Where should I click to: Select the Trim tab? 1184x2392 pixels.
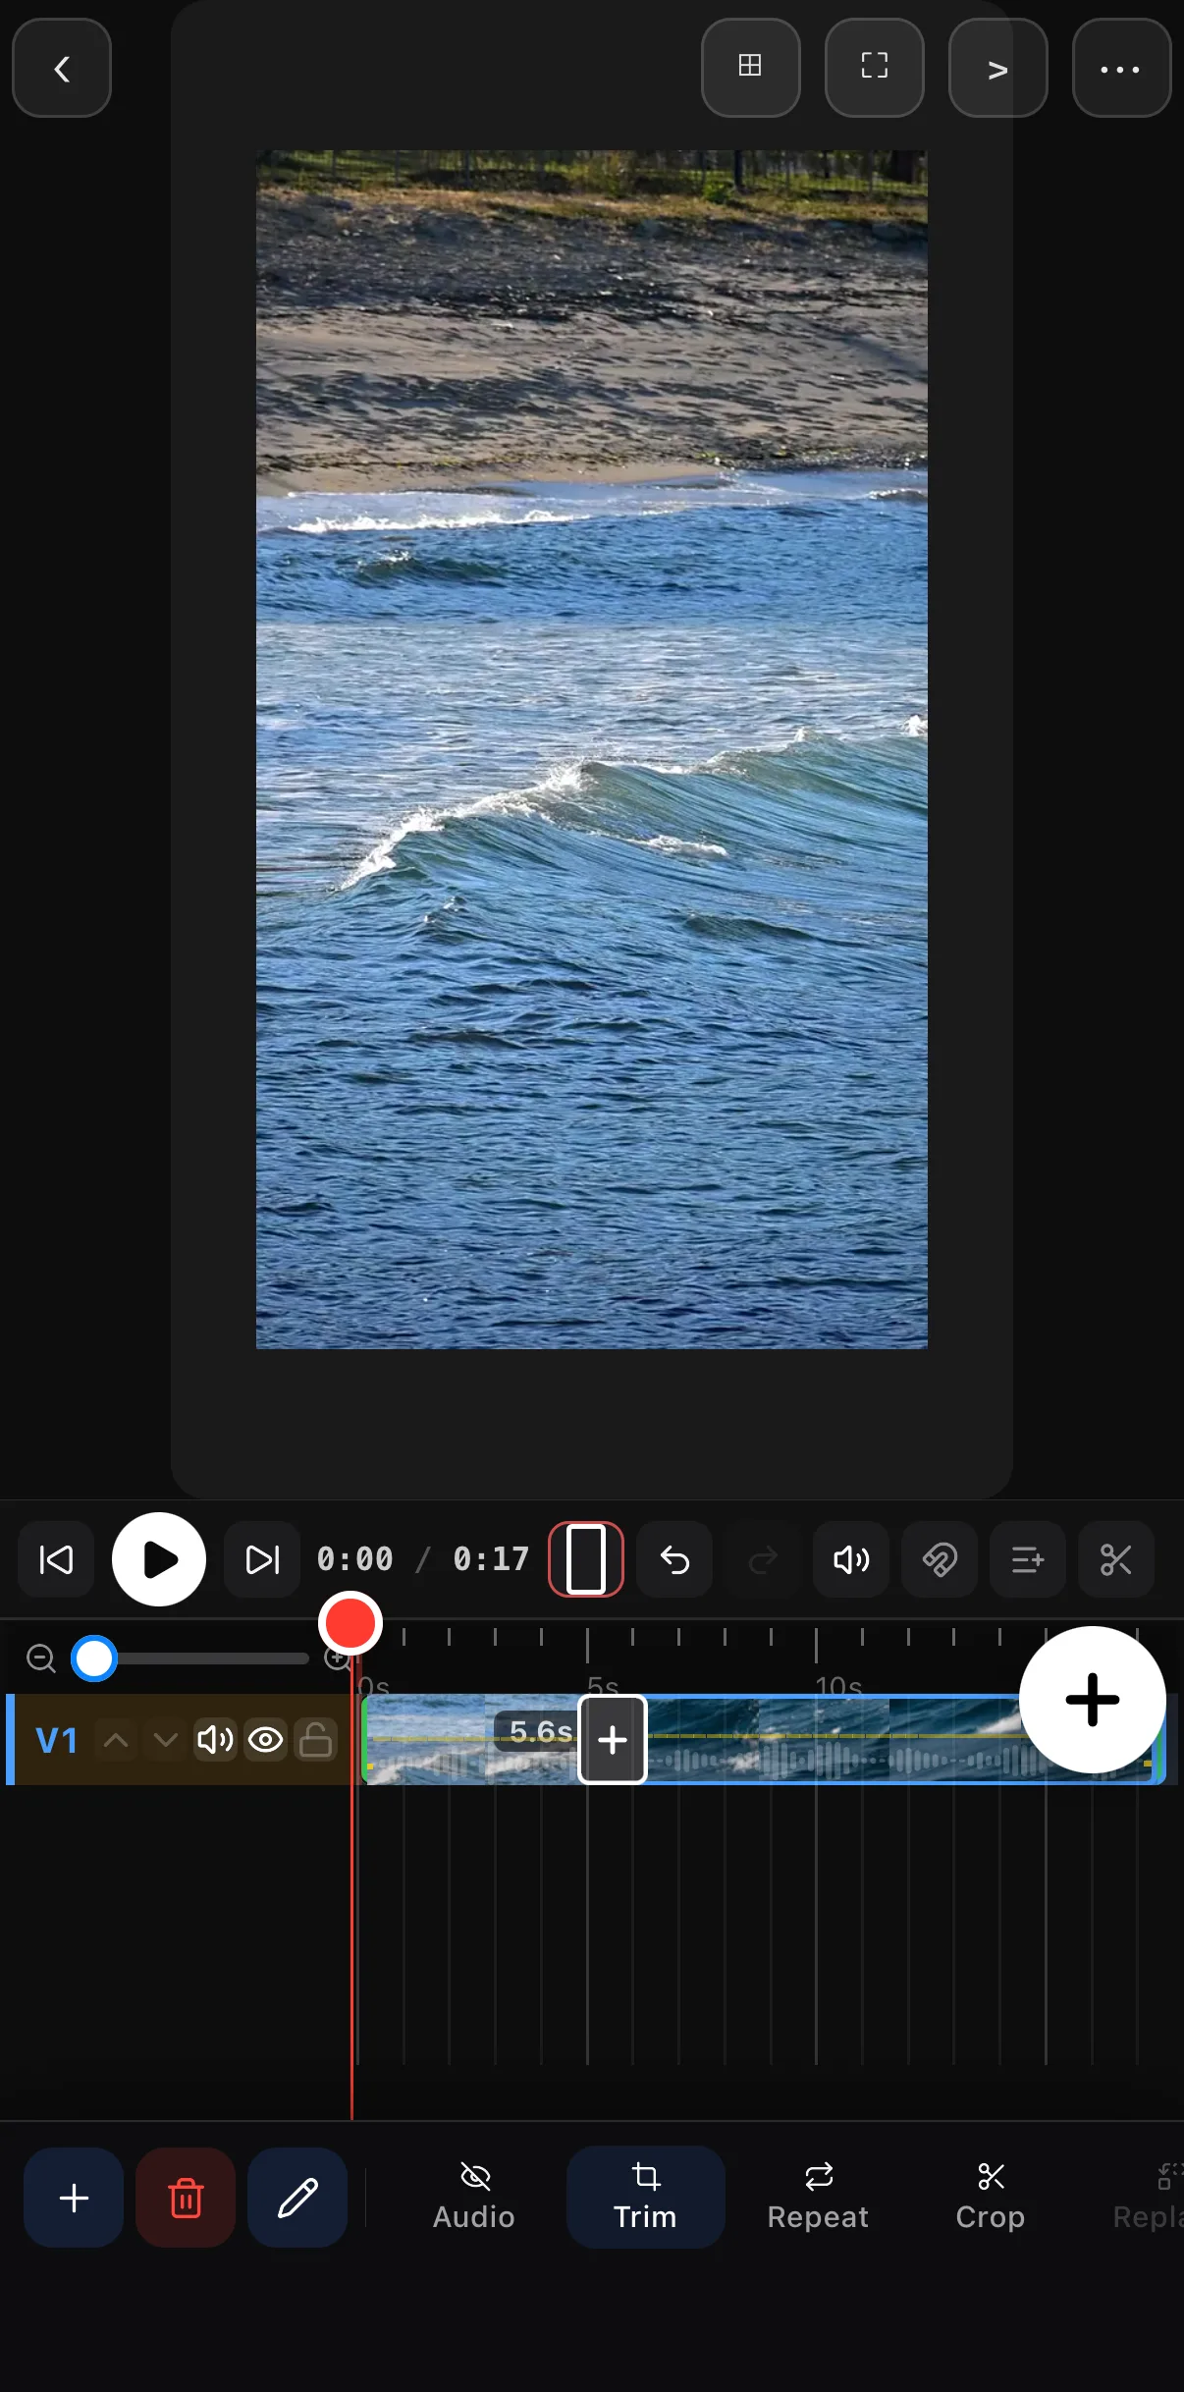click(x=645, y=2198)
